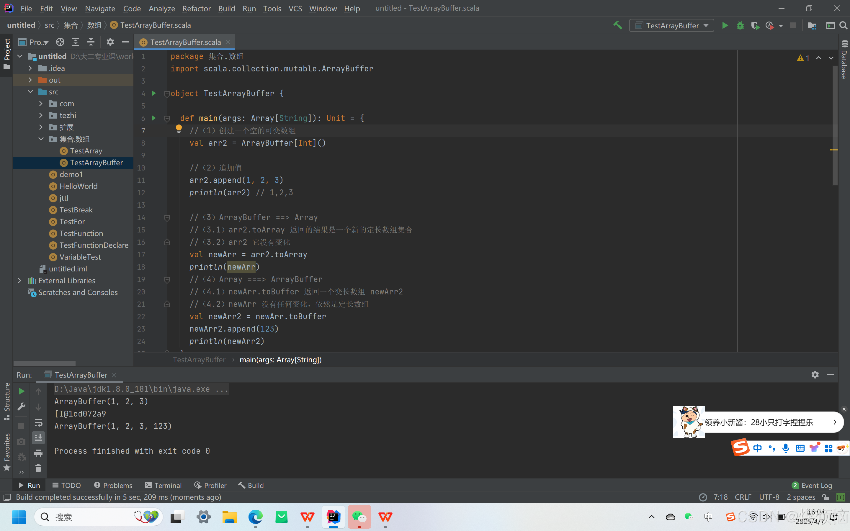Expand the External Libraries tree node
This screenshot has width=850, height=531.
(x=20, y=281)
